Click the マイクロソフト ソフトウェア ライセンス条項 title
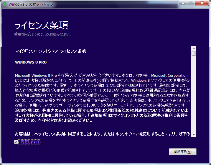211x165 pixels. [50, 51]
